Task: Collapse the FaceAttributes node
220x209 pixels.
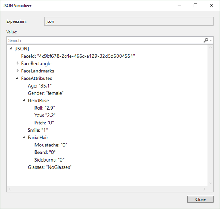Action: point(17,78)
